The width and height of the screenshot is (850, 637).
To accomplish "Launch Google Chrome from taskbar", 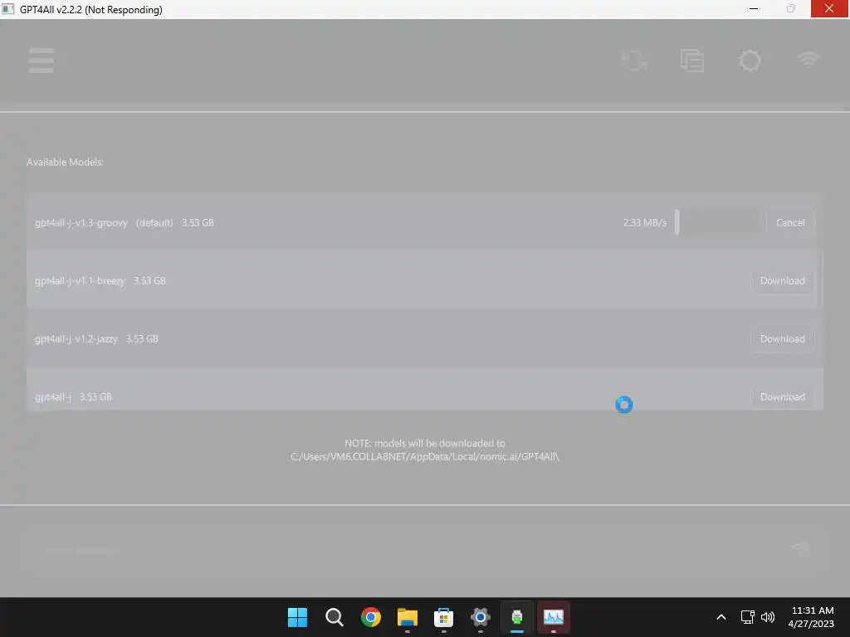I will (x=371, y=617).
